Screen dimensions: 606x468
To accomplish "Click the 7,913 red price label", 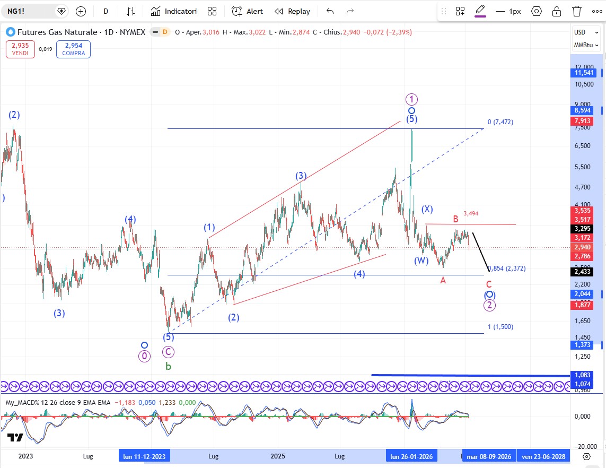I will point(583,120).
